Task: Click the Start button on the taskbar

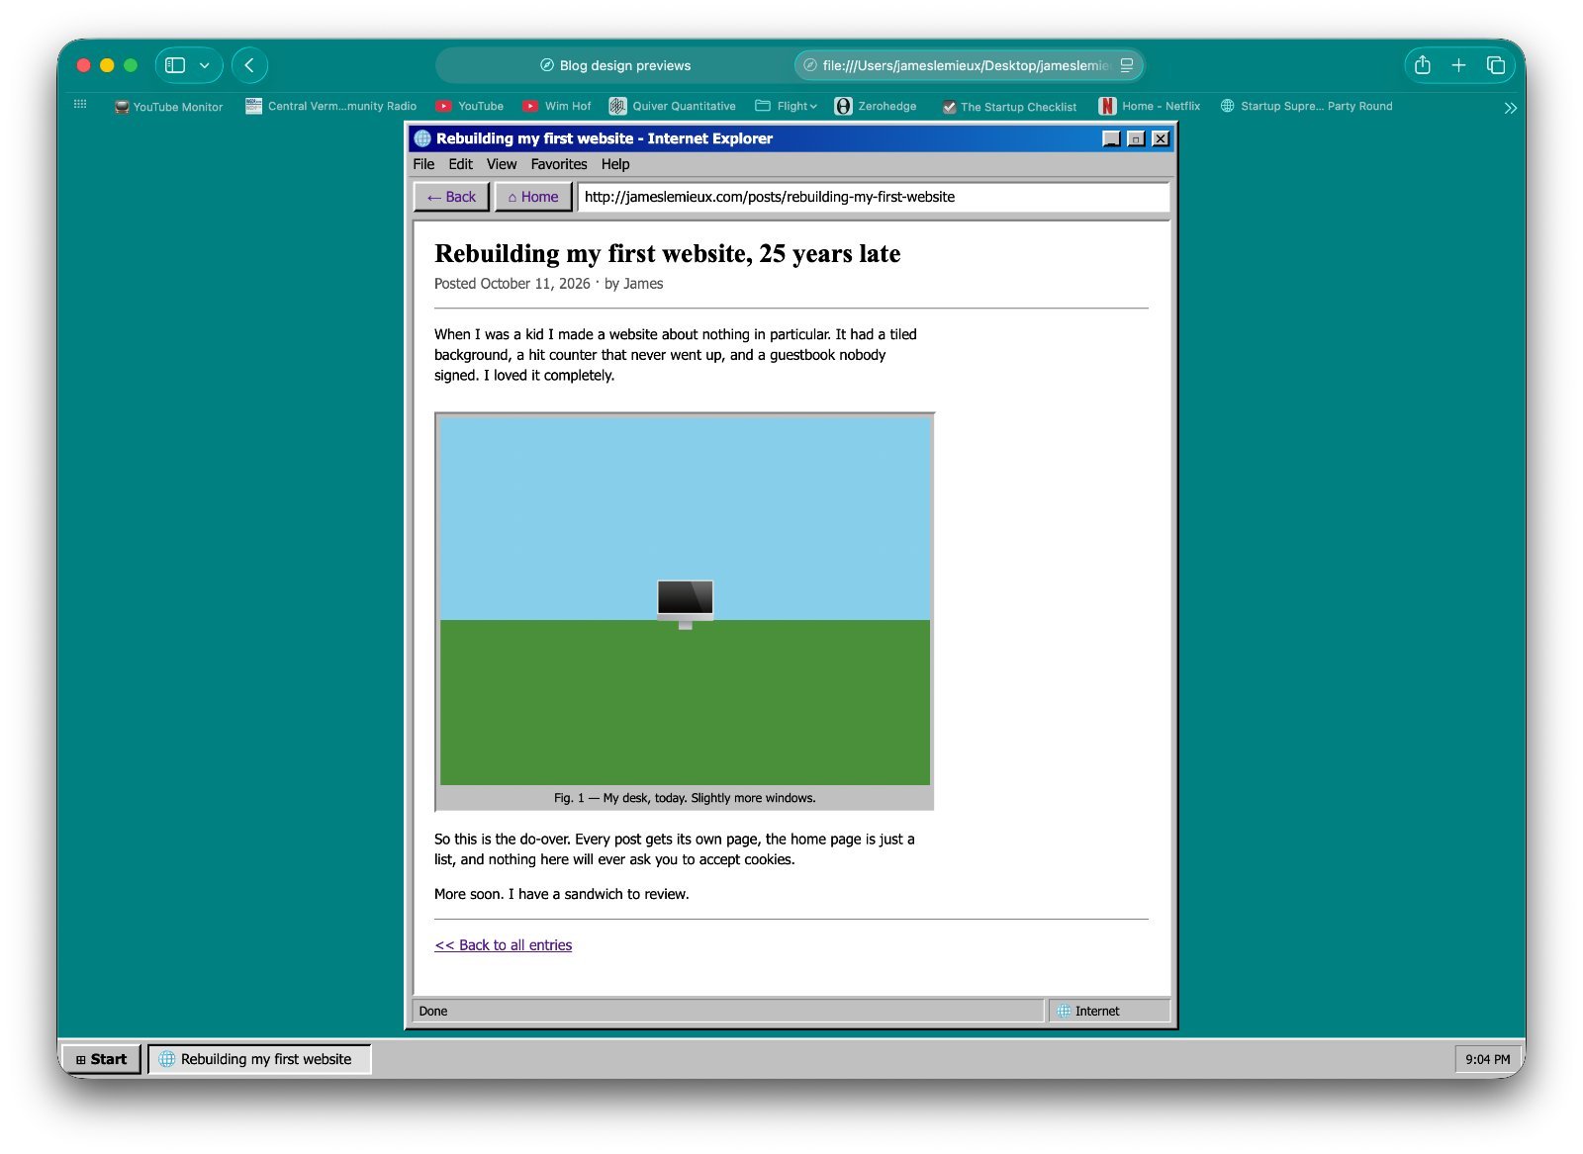Action: pos(101,1059)
